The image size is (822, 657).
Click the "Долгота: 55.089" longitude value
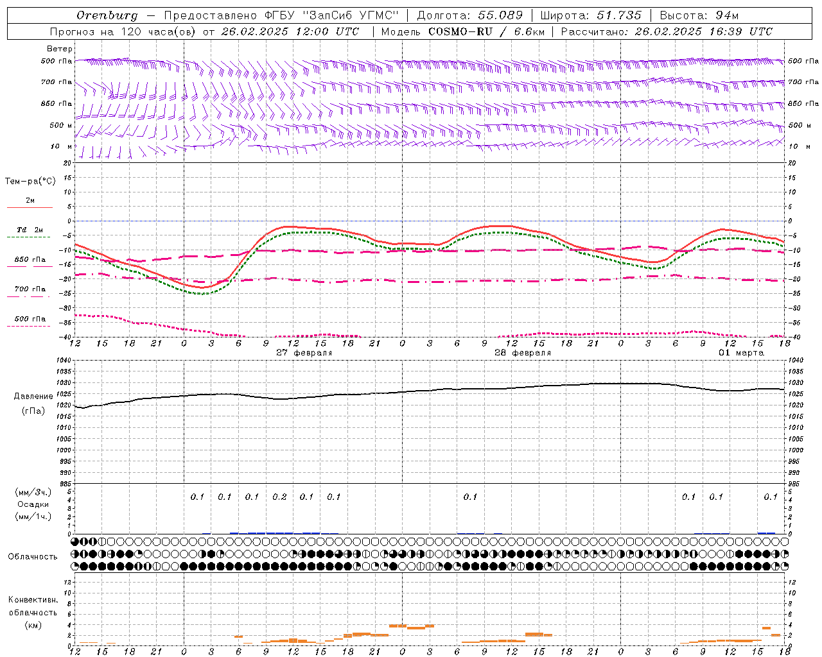[x=470, y=15]
